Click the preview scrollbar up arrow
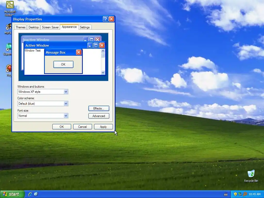The image size is (264, 198). [103, 51]
